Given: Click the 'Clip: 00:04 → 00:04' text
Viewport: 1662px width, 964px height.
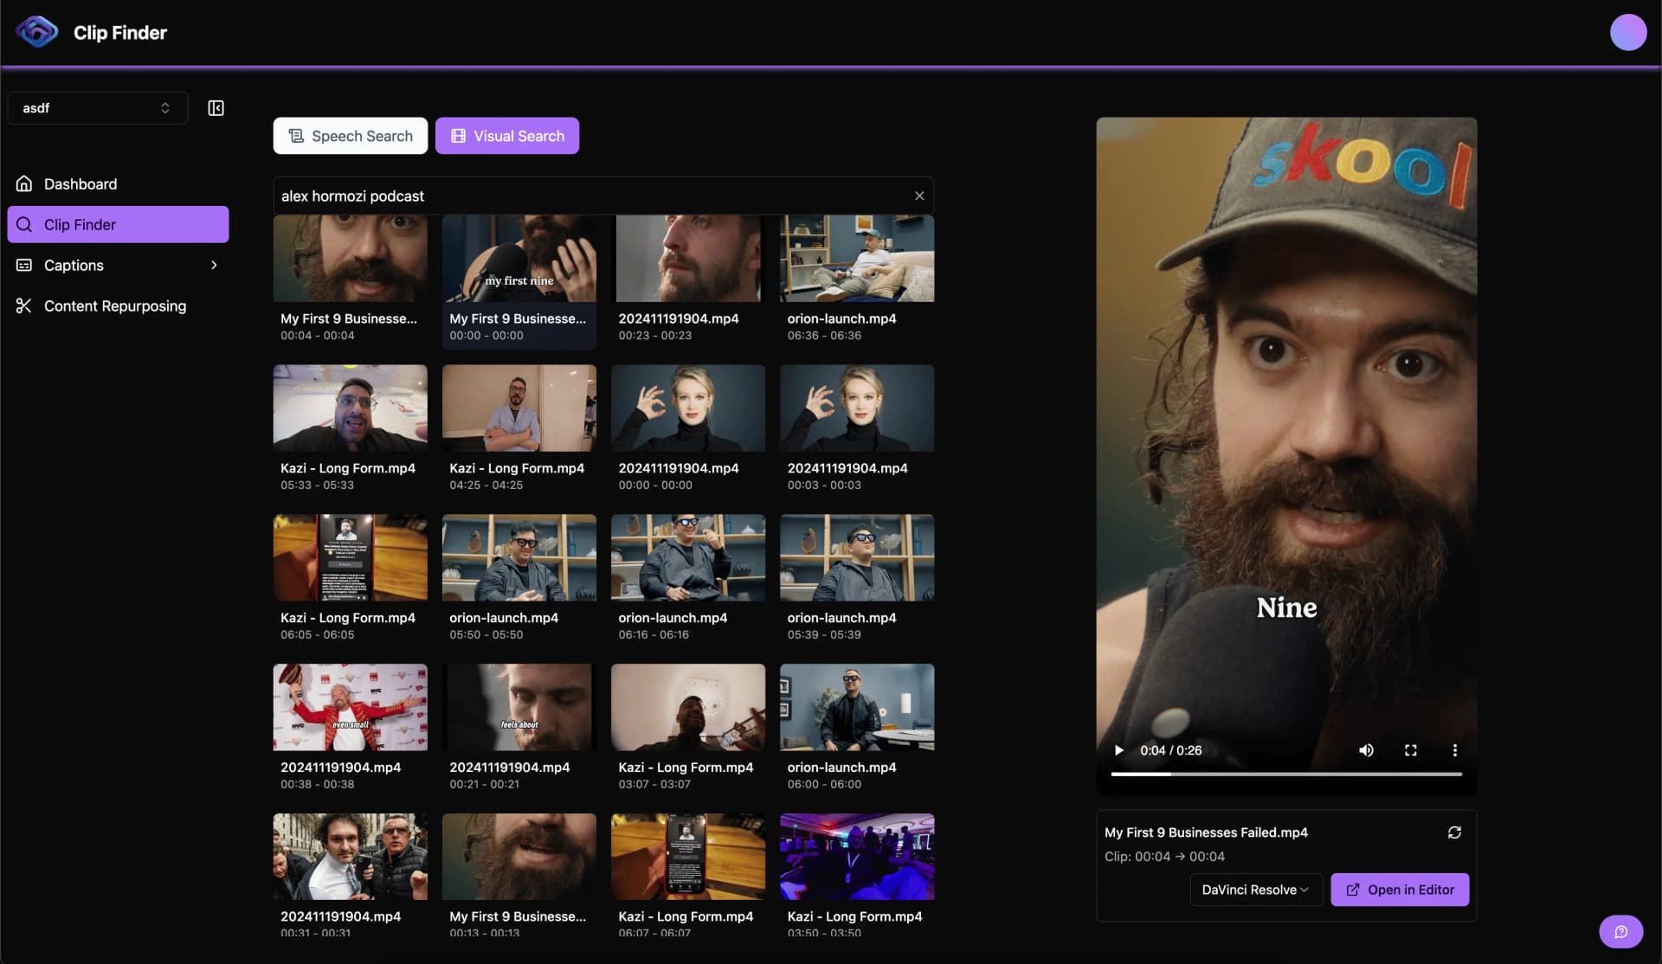Looking at the screenshot, I should [x=1164, y=856].
